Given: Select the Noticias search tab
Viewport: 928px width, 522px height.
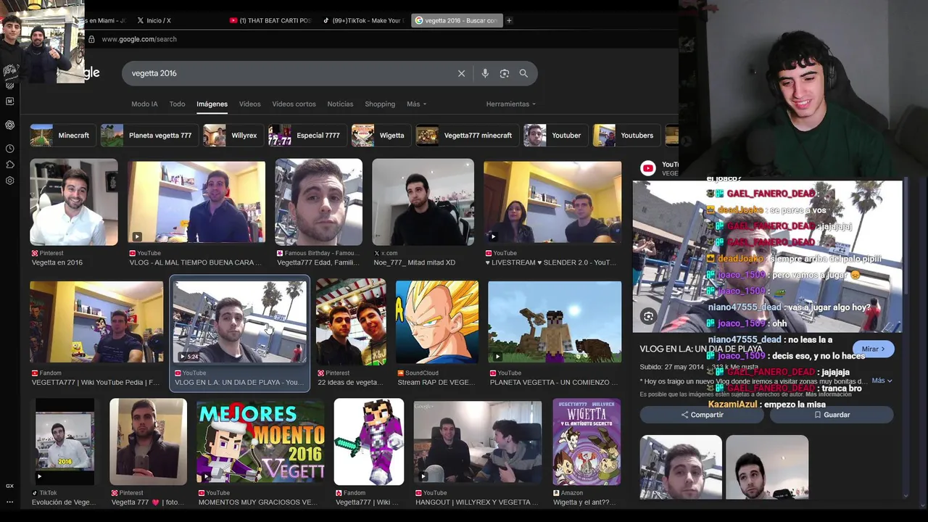Looking at the screenshot, I should coord(340,104).
